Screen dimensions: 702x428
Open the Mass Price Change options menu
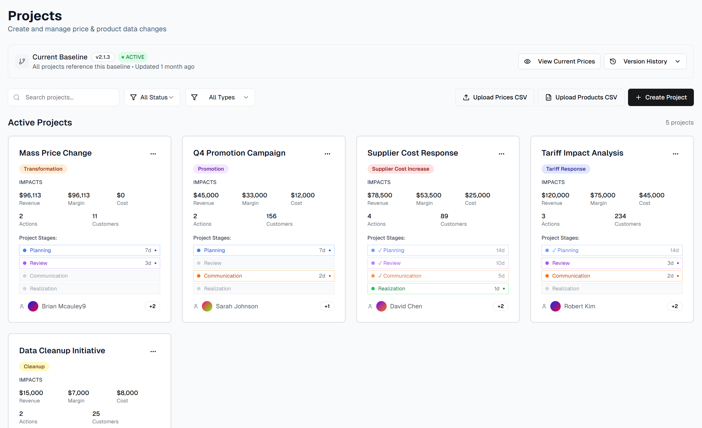[x=153, y=154]
